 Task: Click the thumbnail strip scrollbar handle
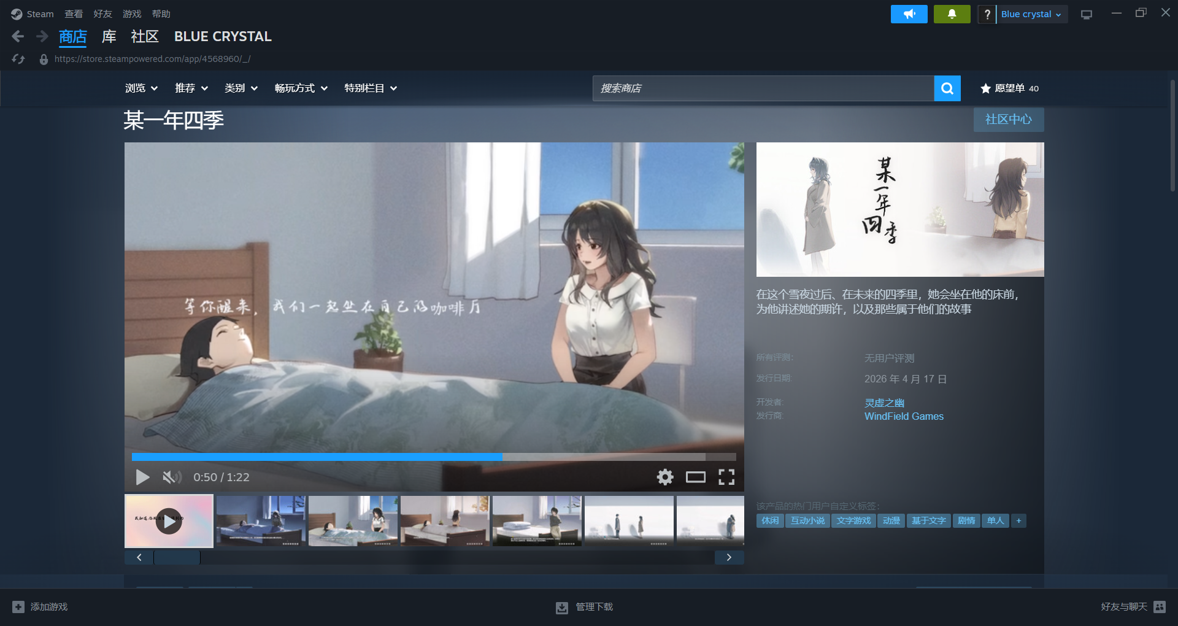(177, 557)
